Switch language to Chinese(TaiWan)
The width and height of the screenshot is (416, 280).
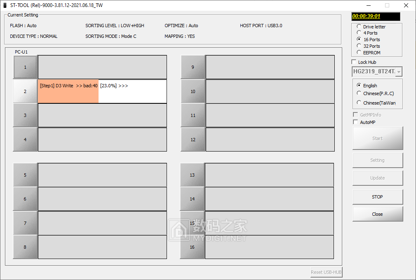tap(359, 103)
